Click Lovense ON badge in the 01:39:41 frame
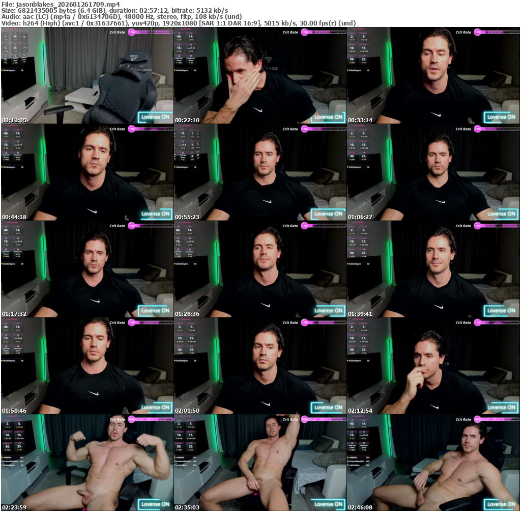 (501, 311)
